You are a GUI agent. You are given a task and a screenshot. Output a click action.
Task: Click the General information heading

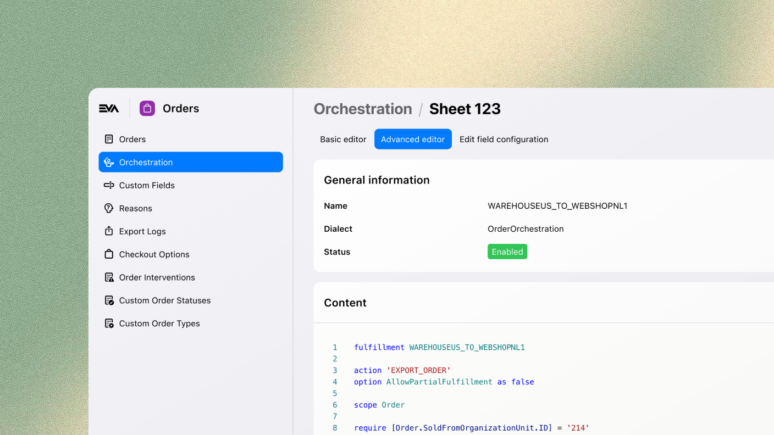click(377, 180)
